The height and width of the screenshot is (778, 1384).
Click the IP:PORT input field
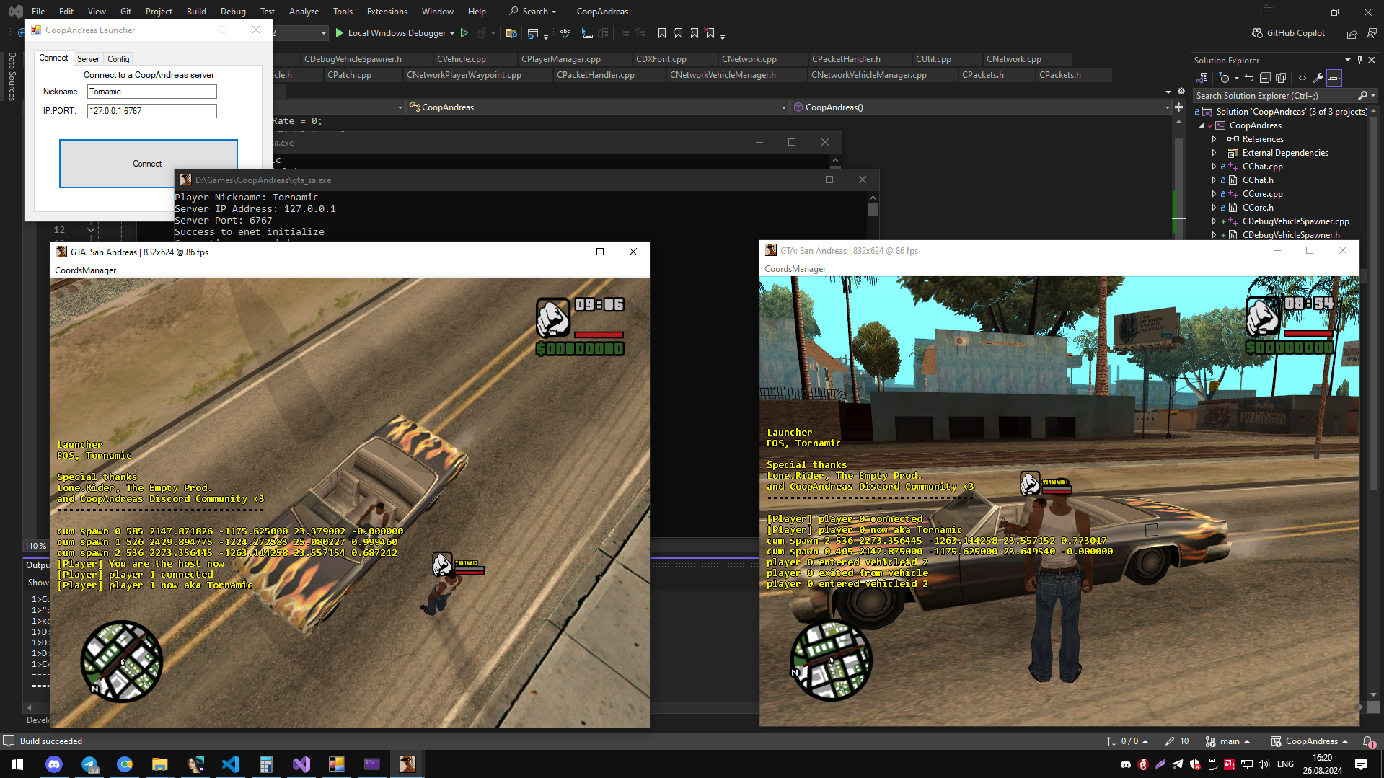[152, 111]
